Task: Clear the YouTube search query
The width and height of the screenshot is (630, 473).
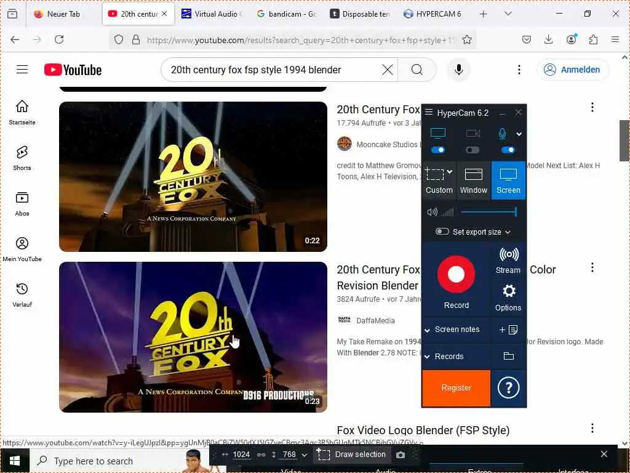Action: coord(388,70)
